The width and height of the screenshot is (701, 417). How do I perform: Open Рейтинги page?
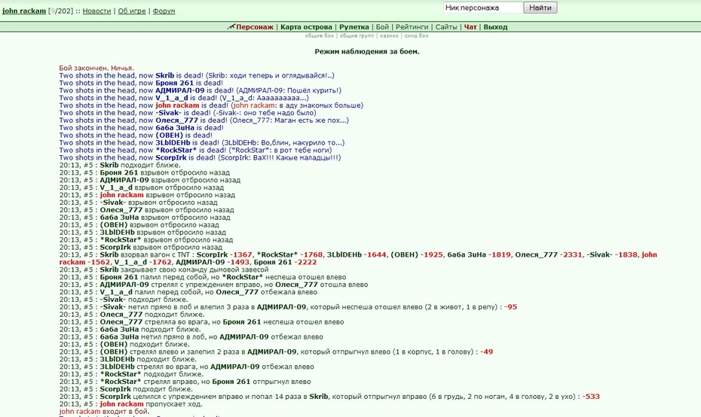412,27
